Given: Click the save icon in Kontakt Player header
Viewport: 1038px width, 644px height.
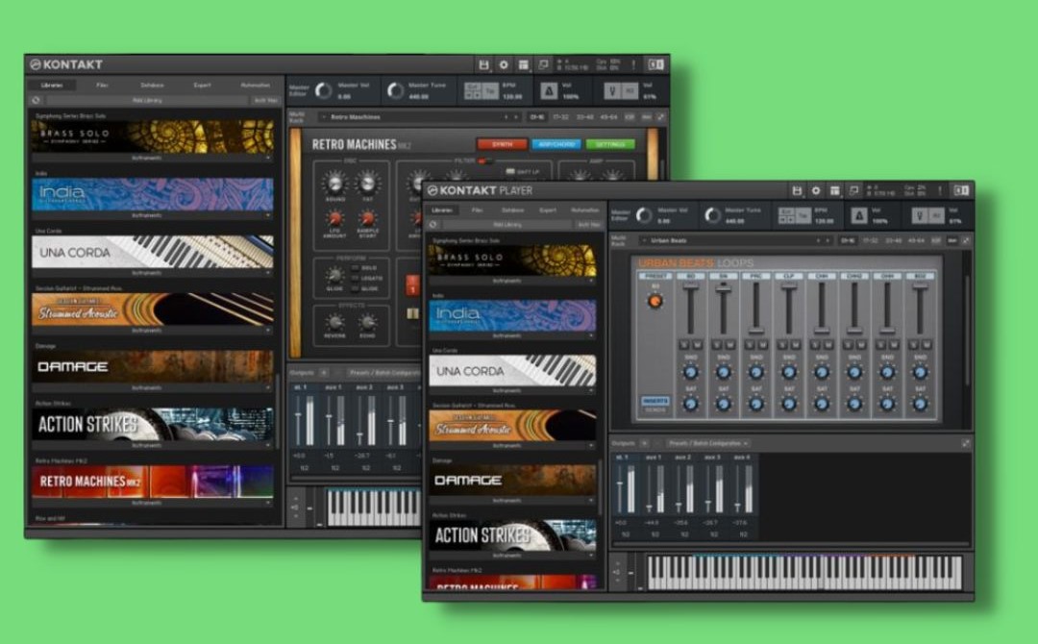Looking at the screenshot, I should coord(797,190).
